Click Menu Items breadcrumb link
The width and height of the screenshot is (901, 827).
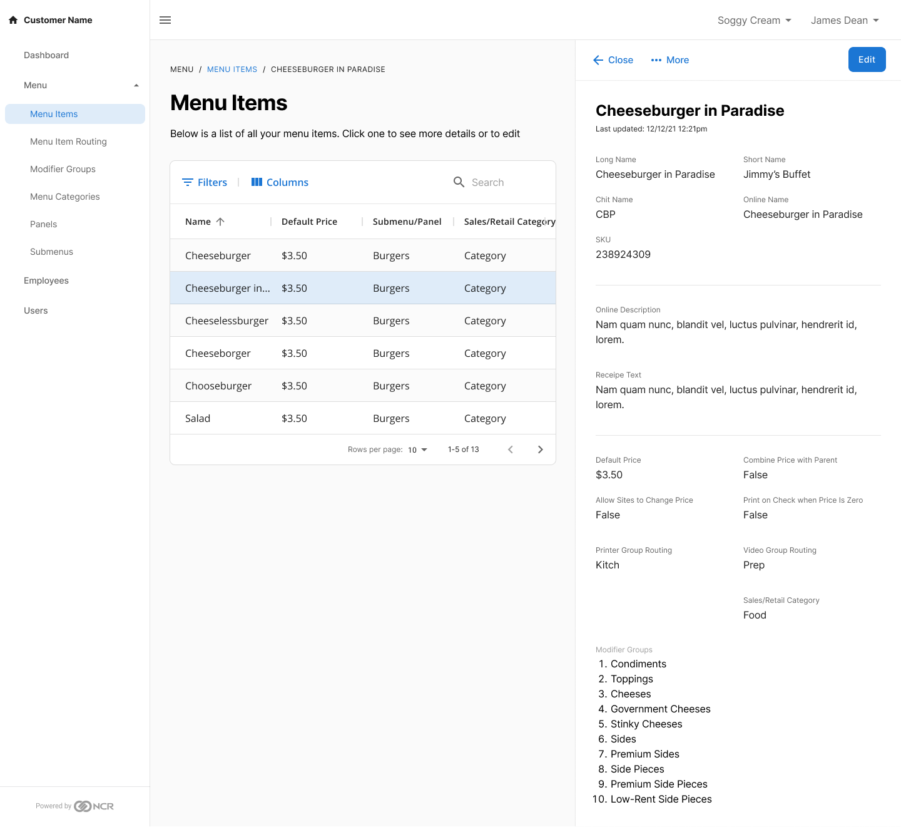pyautogui.click(x=232, y=69)
